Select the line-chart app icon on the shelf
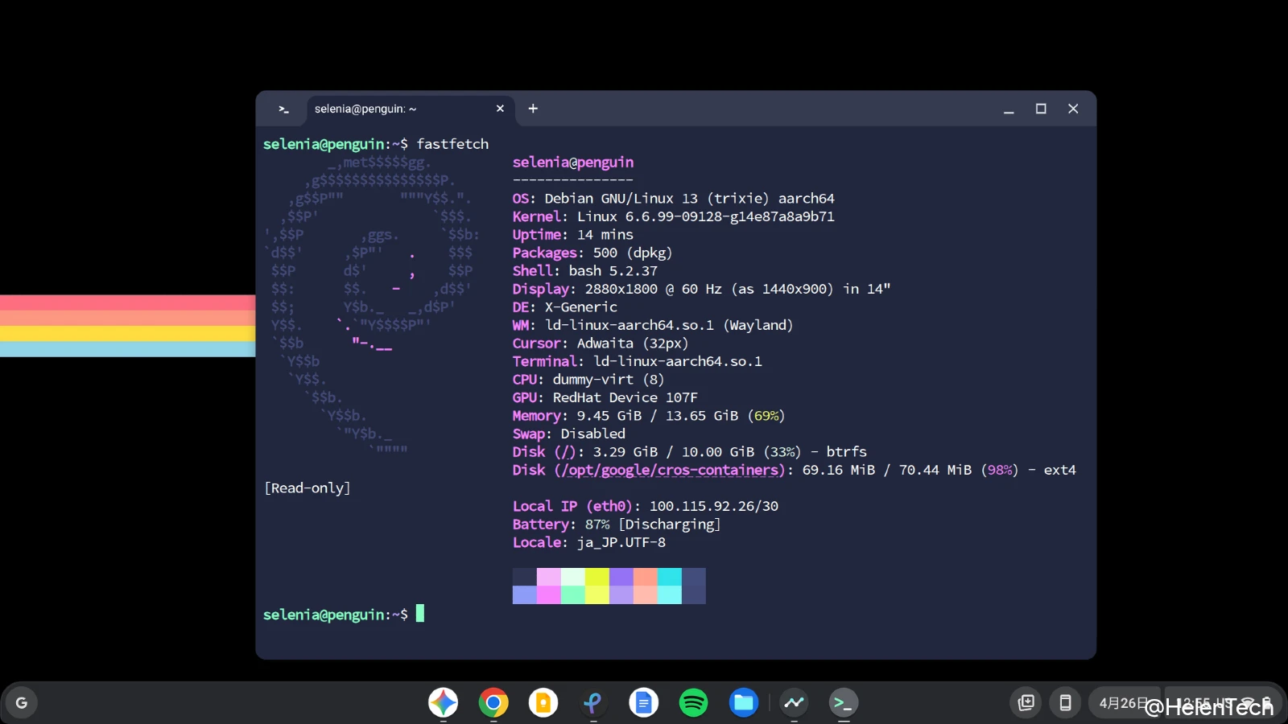Image resolution: width=1288 pixels, height=724 pixels. (795, 702)
